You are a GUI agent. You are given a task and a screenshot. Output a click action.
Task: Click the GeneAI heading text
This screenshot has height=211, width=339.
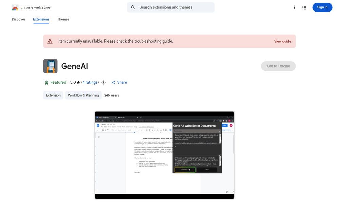pyautogui.click(x=75, y=66)
